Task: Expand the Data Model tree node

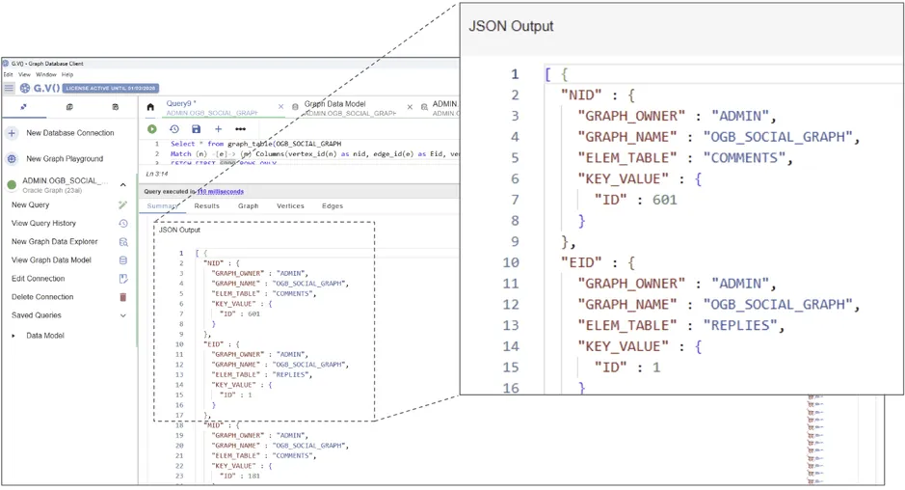Action: [x=13, y=335]
